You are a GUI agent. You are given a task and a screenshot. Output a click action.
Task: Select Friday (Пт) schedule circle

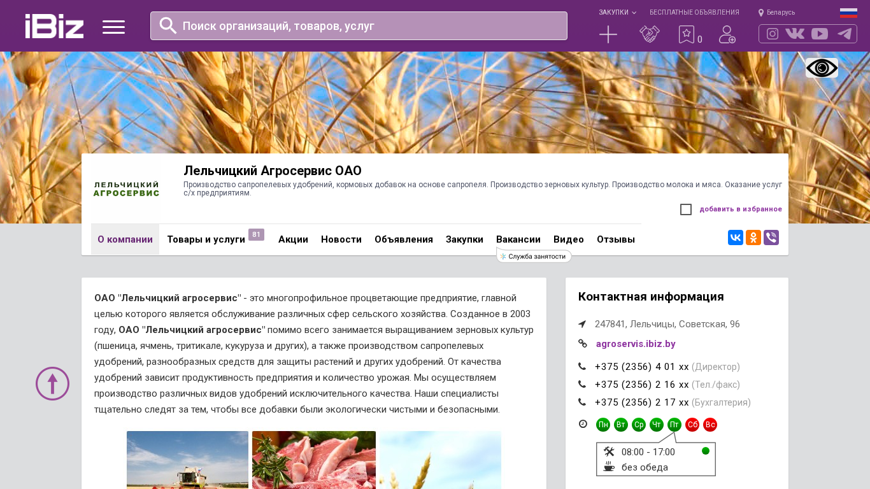[674, 425]
